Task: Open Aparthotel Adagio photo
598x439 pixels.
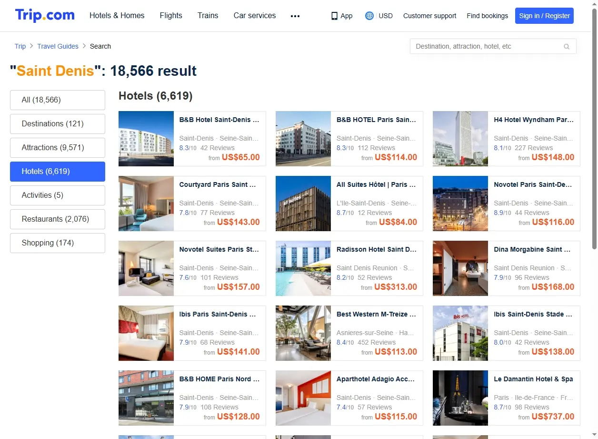Action: 303,398
